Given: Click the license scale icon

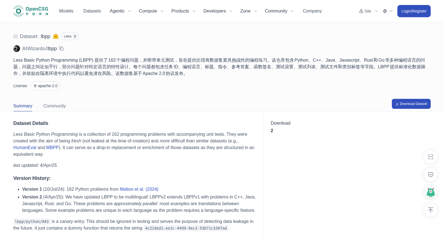Looking at the screenshot, I should click(x=35, y=86).
